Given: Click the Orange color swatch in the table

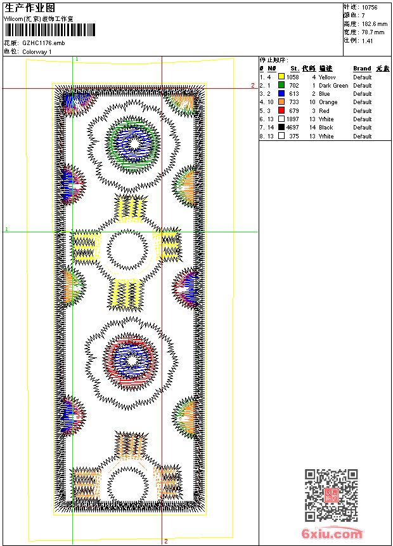Looking at the screenshot, I should pyautogui.click(x=281, y=102).
